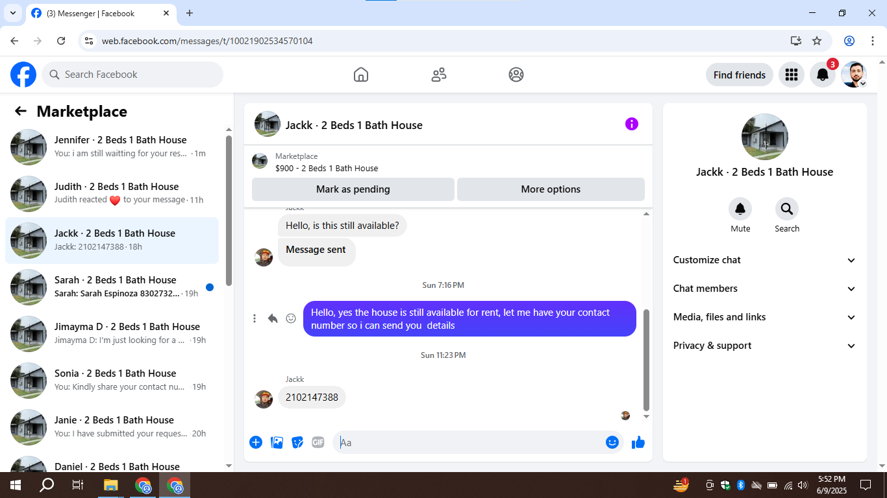The width and height of the screenshot is (887, 498).
Task: Open more options dots beside sent message
Action: (x=255, y=318)
